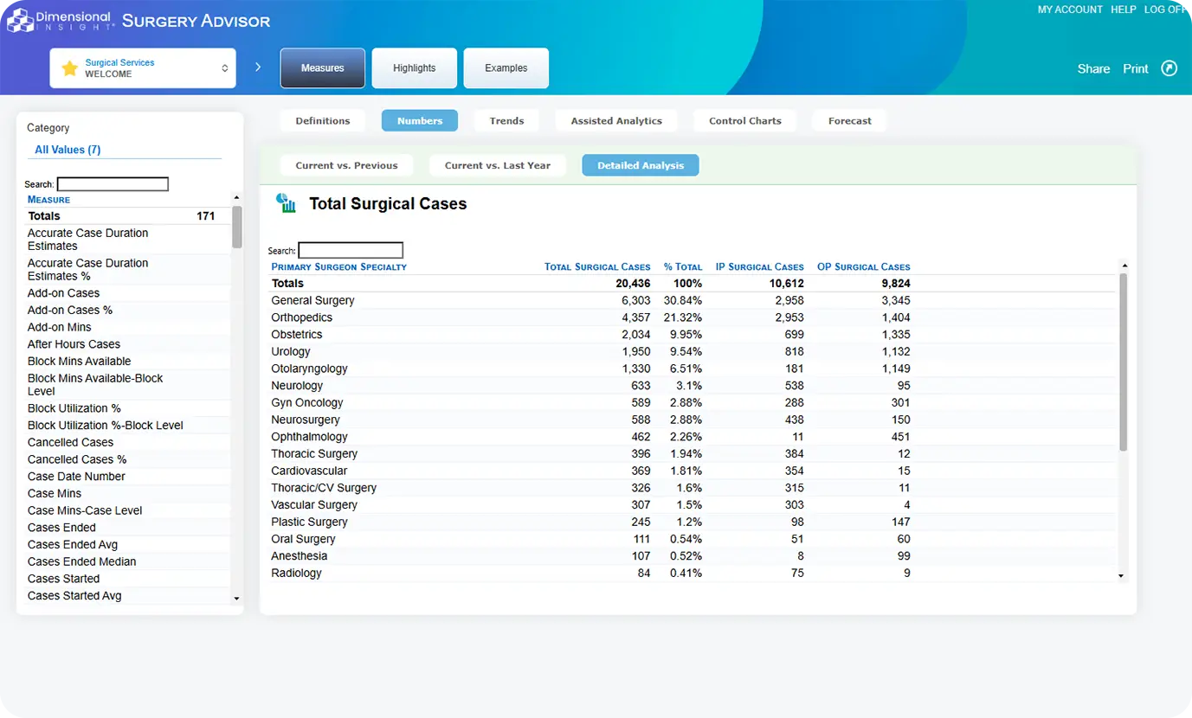Click the data table scroll-down arrow
1192x718 pixels.
[x=1123, y=575]
